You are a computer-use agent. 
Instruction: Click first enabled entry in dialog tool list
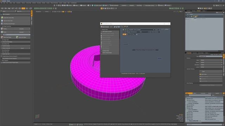[110, 31]
